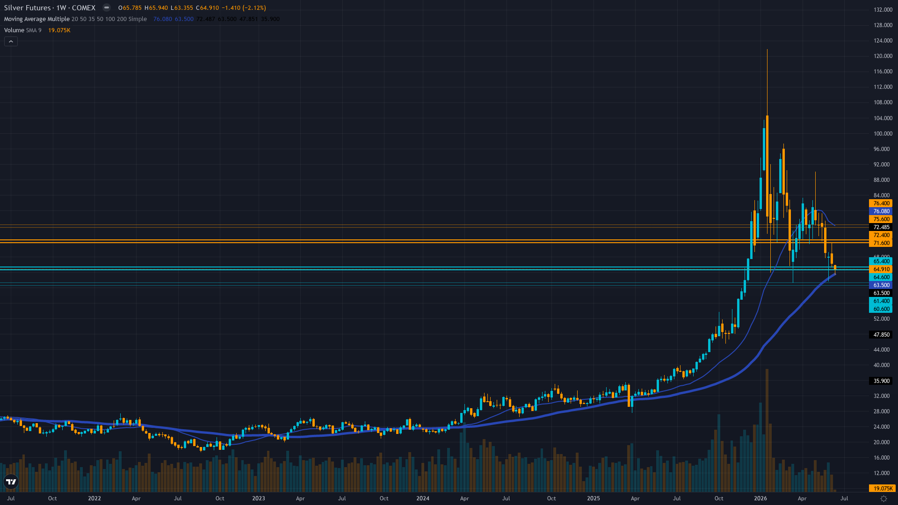Click the 12.000 price scale label
The image size is (898, 505).
click(x=882, y=473)
